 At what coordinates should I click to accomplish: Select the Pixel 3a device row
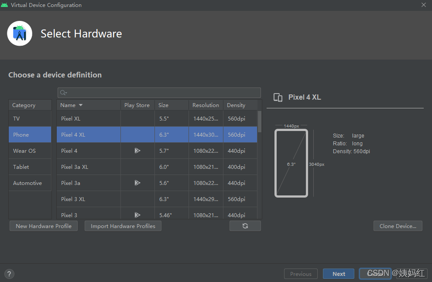157,183
